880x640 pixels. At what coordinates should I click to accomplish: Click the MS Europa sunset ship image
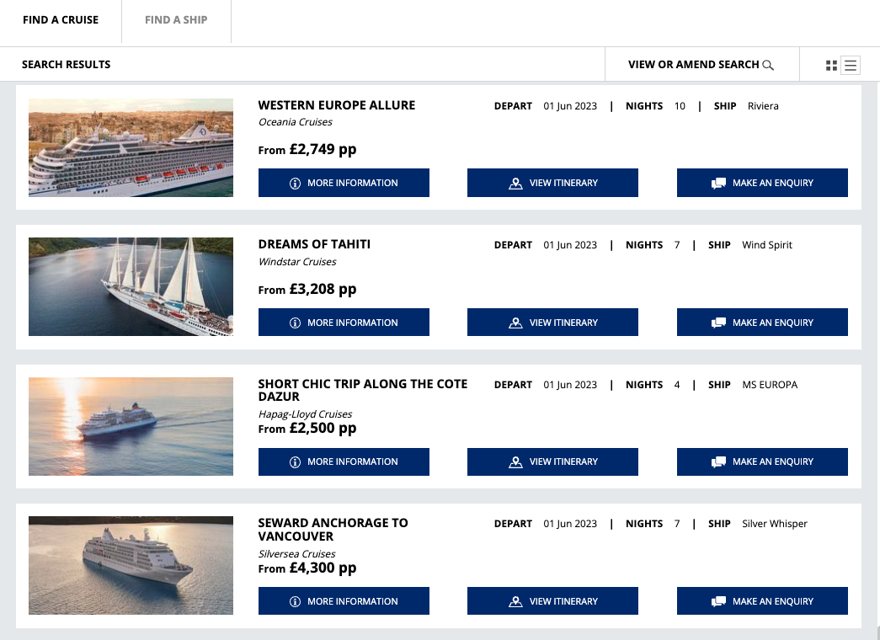pos(131,426)
